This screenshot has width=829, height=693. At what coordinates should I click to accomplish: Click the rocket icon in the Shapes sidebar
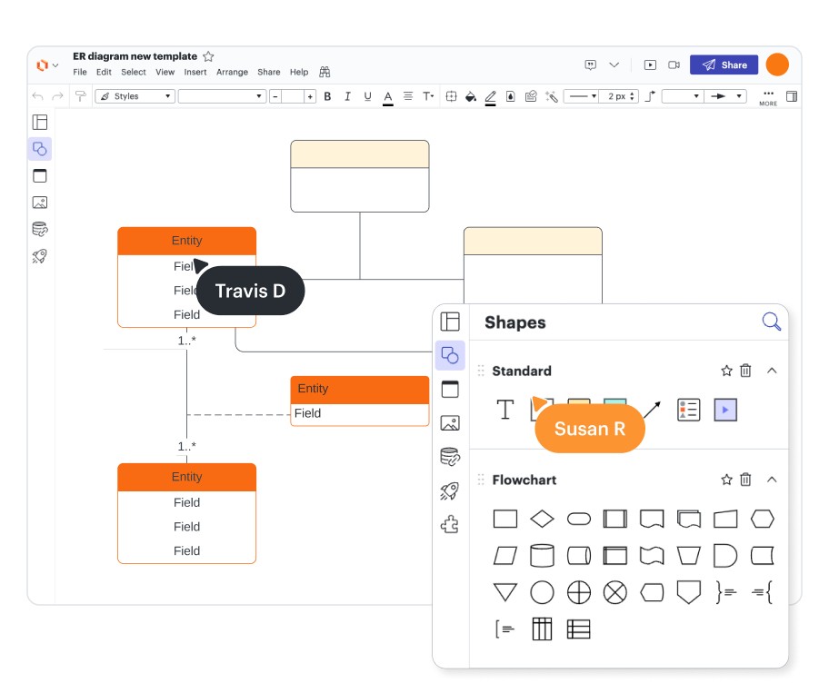click(449, 491)
